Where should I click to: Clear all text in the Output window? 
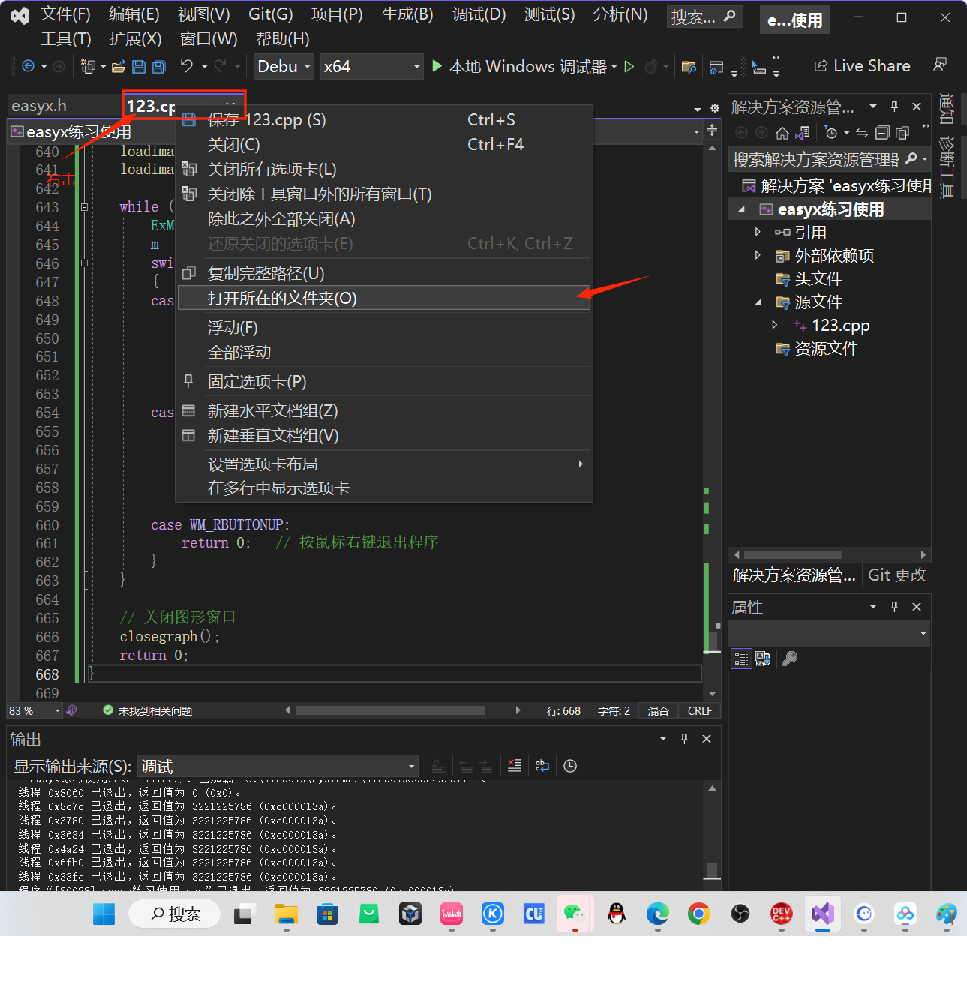click(515, 766)
